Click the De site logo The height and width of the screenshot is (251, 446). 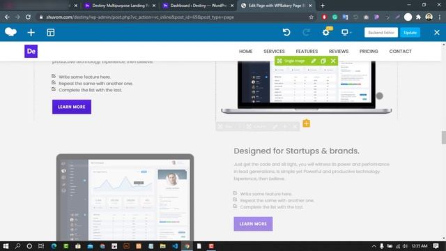(x=31, y=51)
